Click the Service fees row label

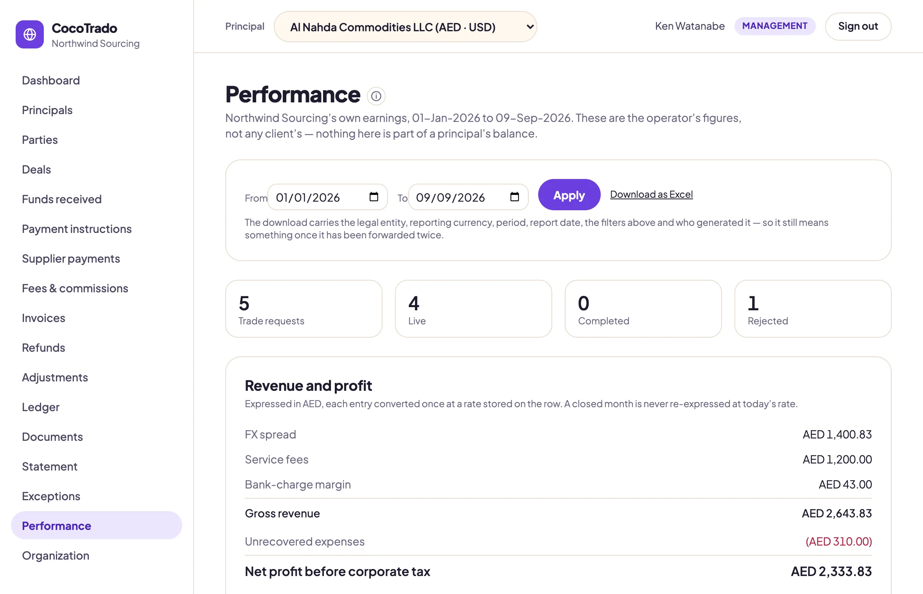pyautogui.click(x=277, y=460)
